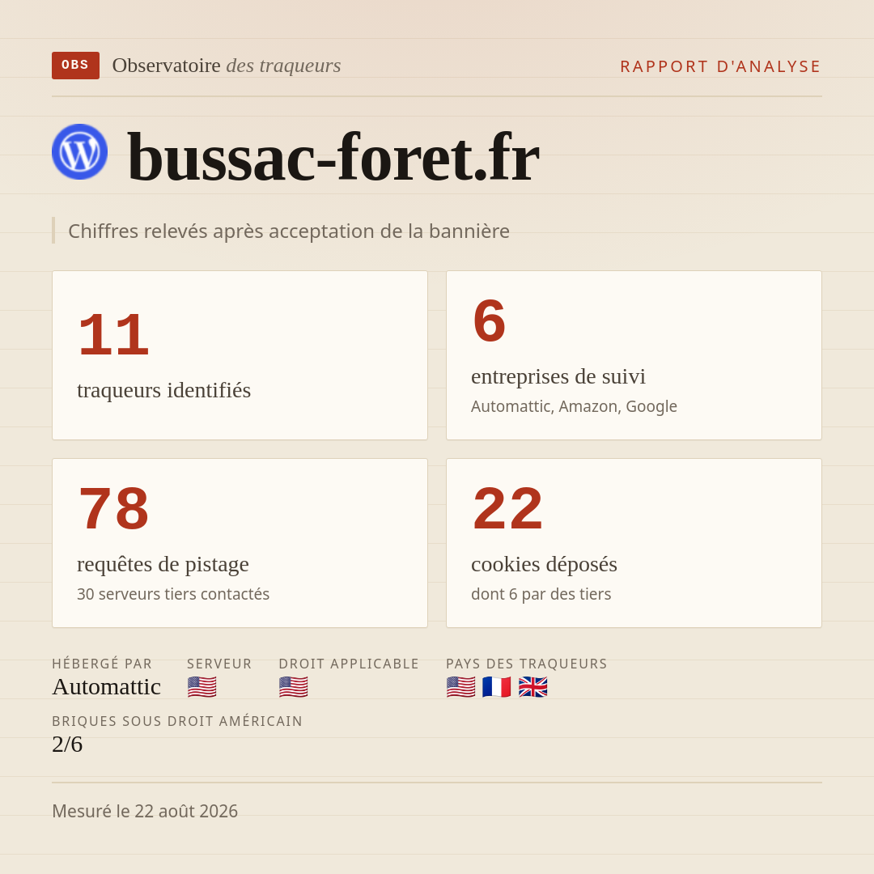The height and width of the screenshot is (874, 874).
Task: Click the 30 serveurs tiers contactés text
Action: tap(173, 594)
